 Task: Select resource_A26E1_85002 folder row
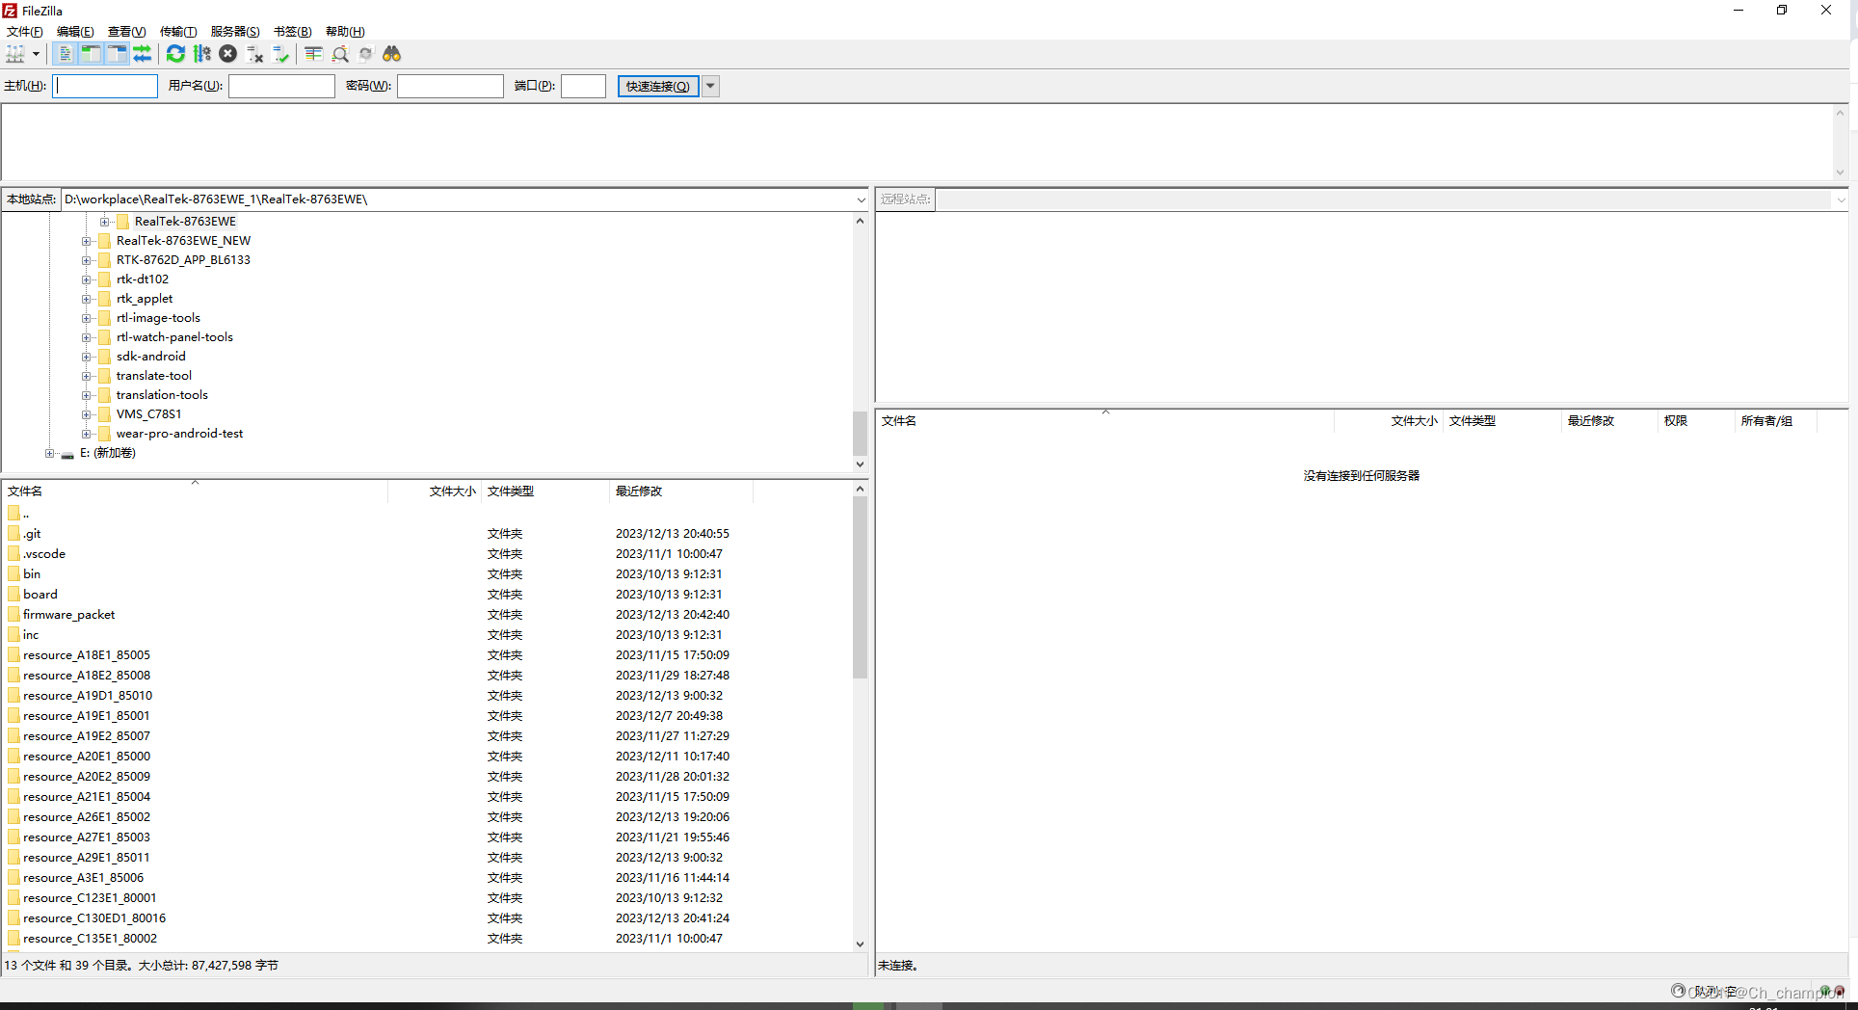tap(427, 817)
